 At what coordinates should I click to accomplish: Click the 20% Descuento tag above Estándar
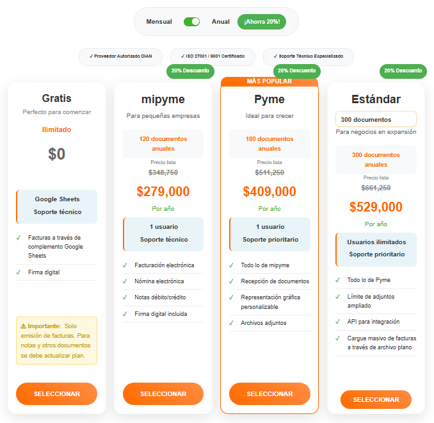pyautogui.click(x=403, y=71)
